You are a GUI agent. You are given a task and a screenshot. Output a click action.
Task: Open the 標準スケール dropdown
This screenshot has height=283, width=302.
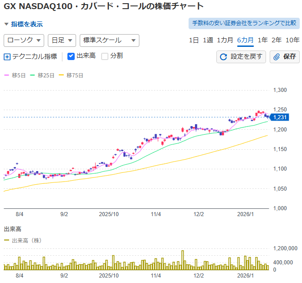109,40
